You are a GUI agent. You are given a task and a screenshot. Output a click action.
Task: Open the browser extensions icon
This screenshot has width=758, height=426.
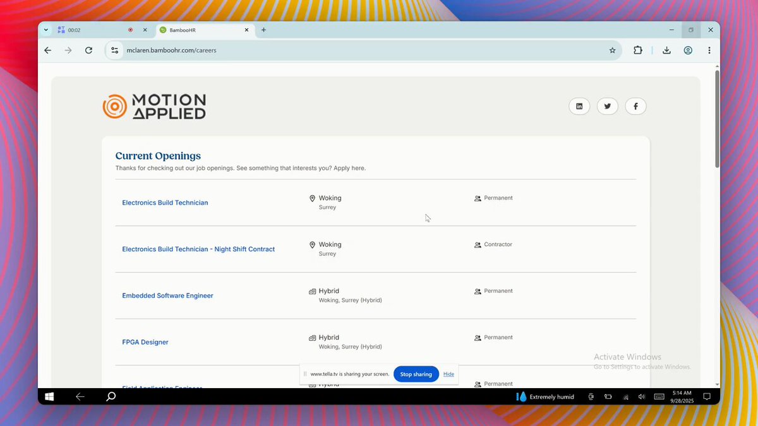638,50
